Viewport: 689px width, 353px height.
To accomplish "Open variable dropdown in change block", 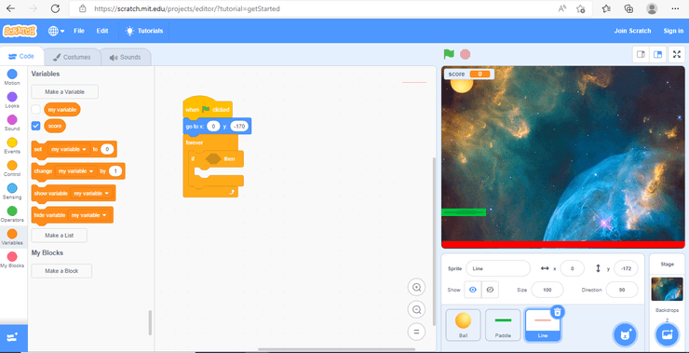I will coord(76,171).
